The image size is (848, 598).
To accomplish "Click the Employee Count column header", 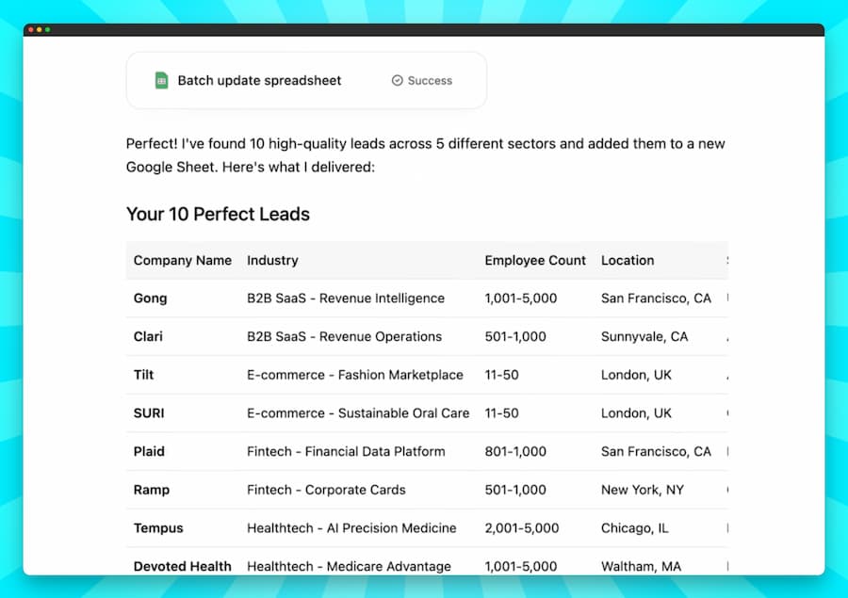I will tap(535, 260).
